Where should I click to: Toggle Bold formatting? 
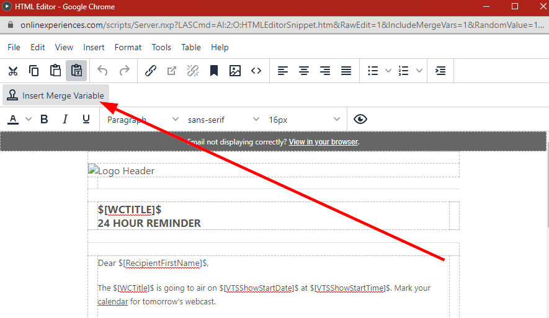click(x=44, y=120)
